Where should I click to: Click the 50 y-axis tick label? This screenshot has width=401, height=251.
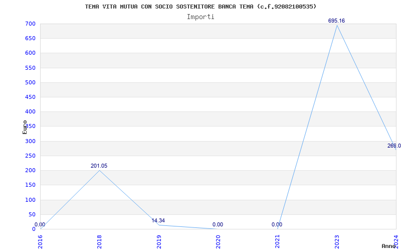coord(32,214)
